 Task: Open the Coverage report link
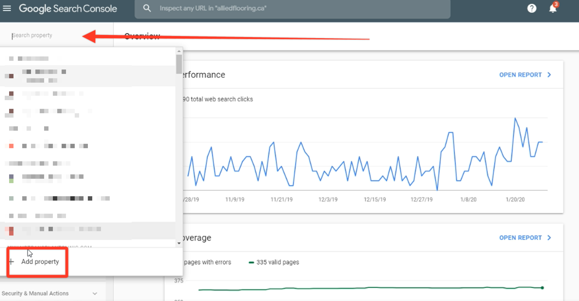pyautogui.click(x=520, y=238)
